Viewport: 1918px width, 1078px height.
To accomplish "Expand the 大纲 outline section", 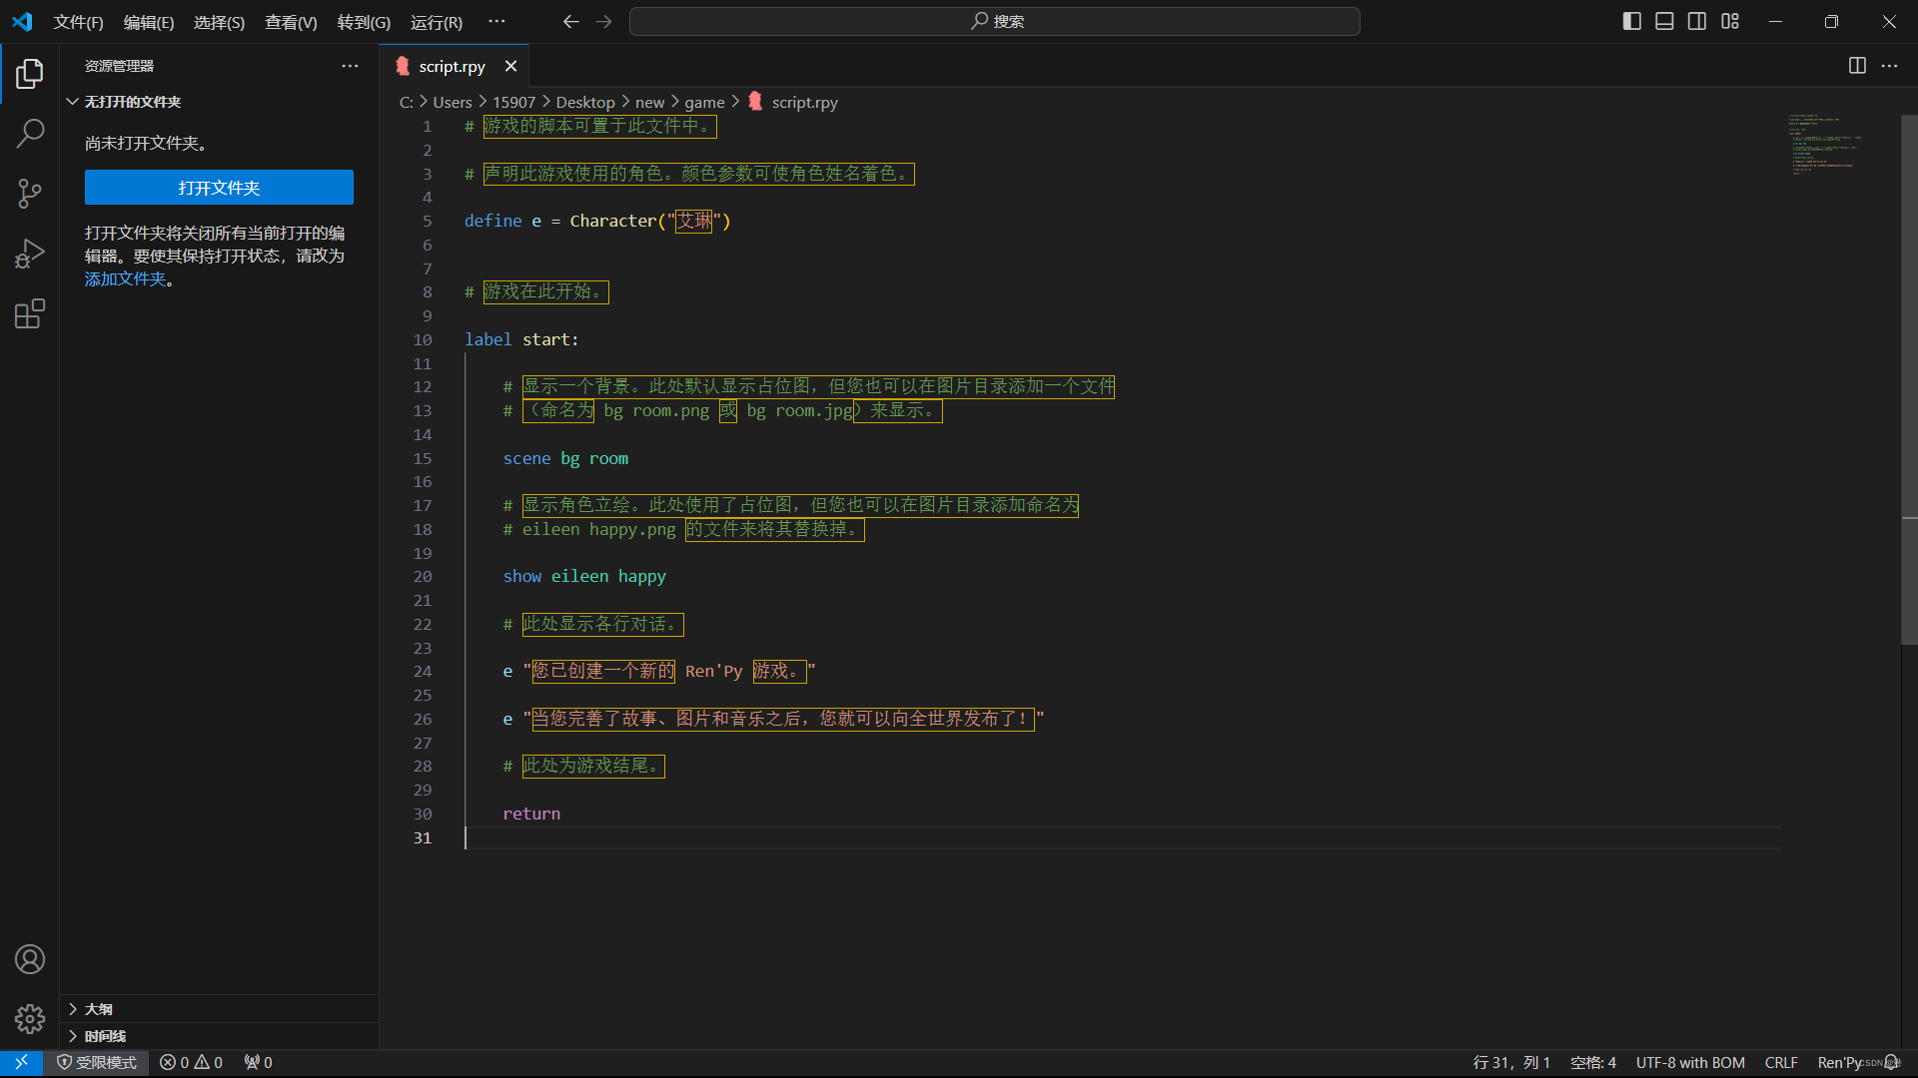I will 98,1009.
